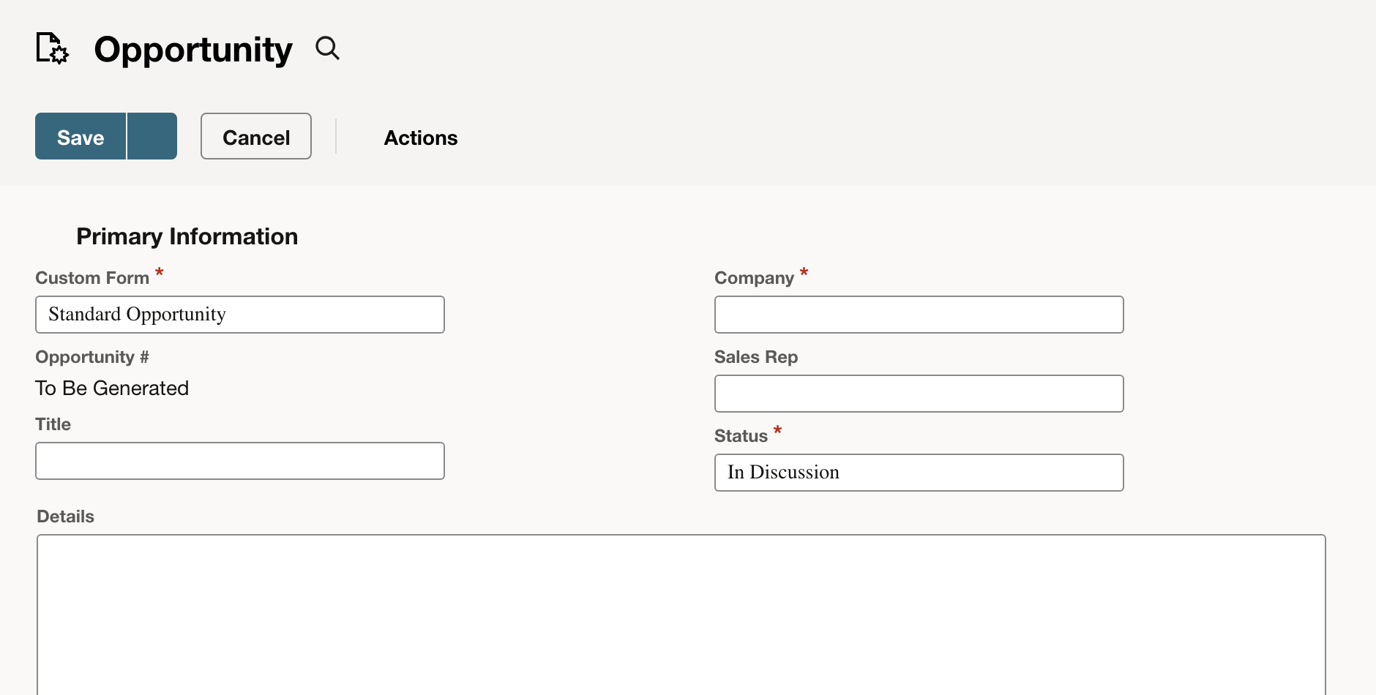Click the Primary Information section heading
The width and height of the screenshot is (1376, 695).
[x=187, y=236]
